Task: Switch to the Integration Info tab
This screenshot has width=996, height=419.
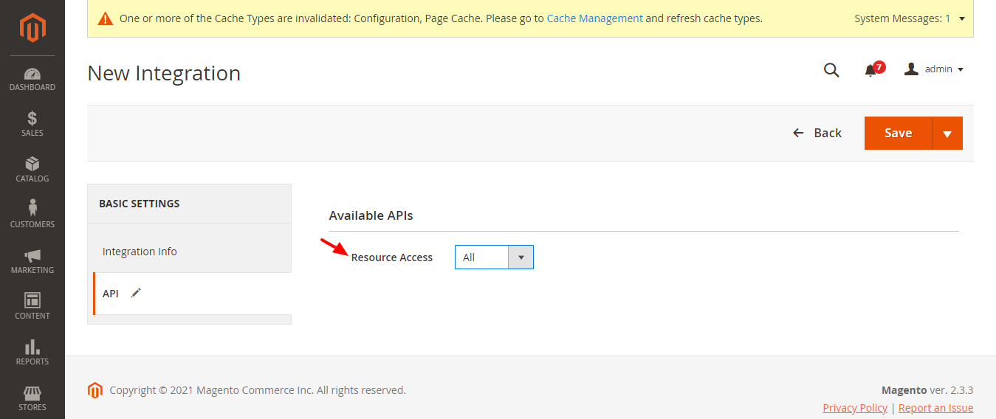Action: (140, 252)
